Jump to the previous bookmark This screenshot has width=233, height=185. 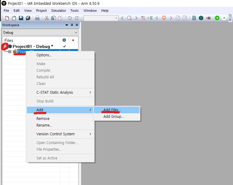157,18
